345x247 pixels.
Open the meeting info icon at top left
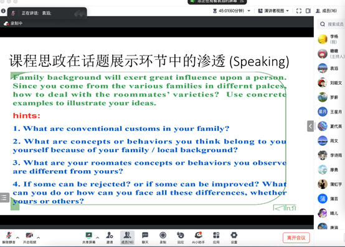click(x=3, y=11)
